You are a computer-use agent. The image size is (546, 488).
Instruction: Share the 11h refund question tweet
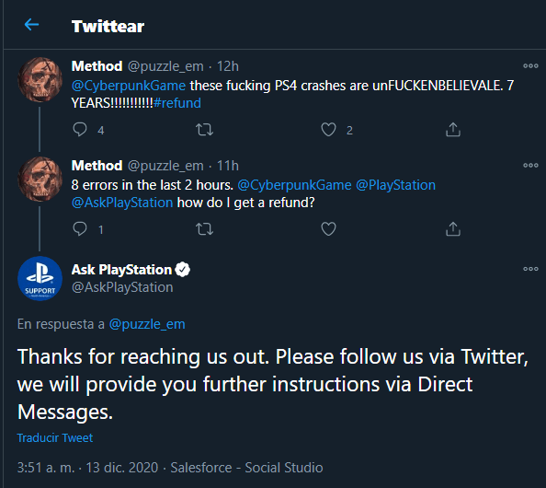(x=453, y=229)
